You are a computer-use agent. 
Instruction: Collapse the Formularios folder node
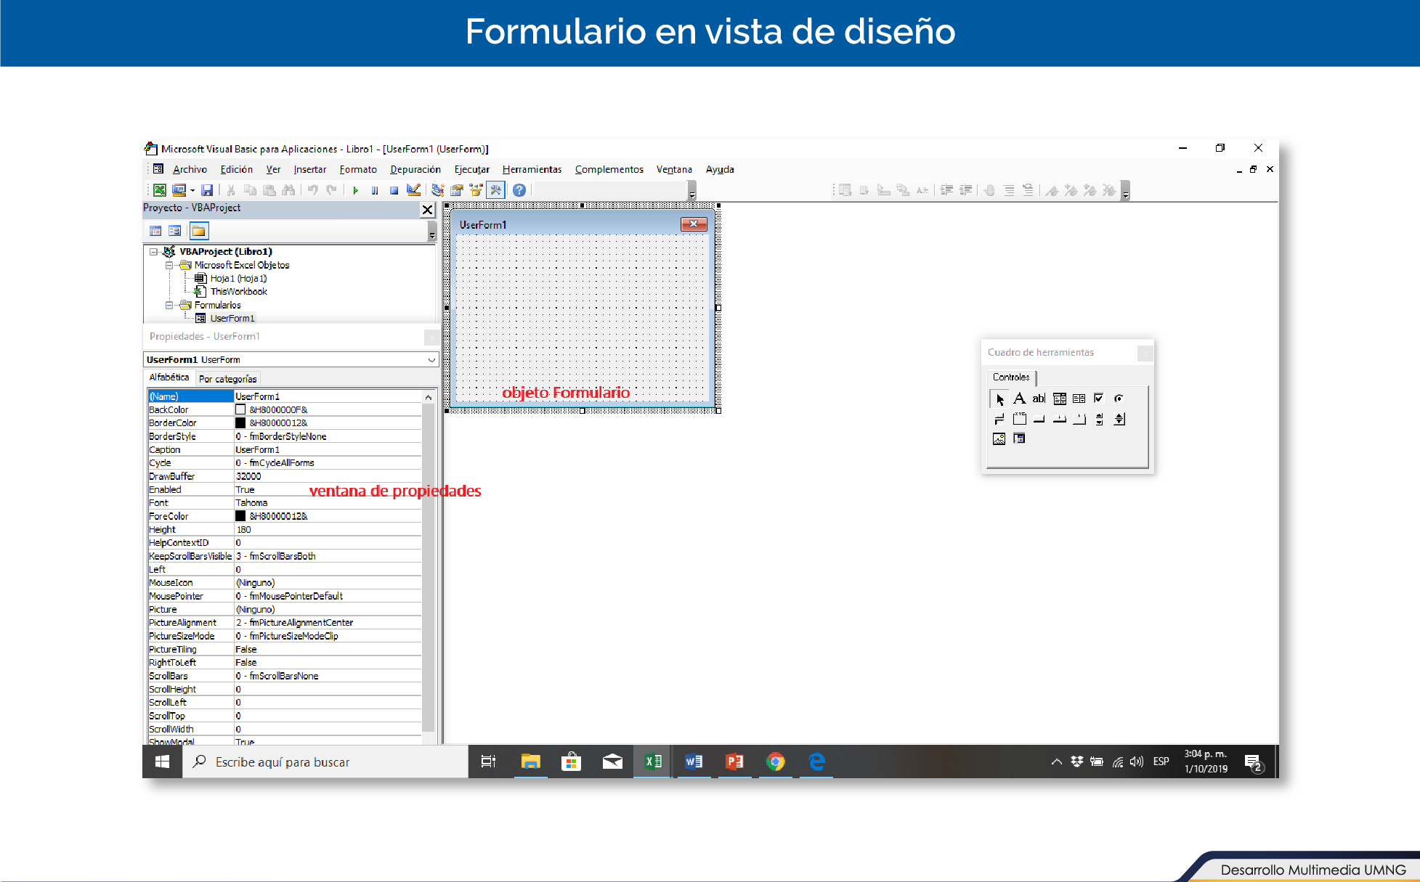[x=169, y=305]
